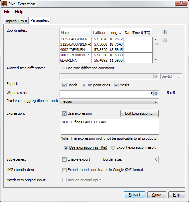Screen dimensions: 189x202
Task: Add a coordinate with the plus icon
Action: click(165, 32)
